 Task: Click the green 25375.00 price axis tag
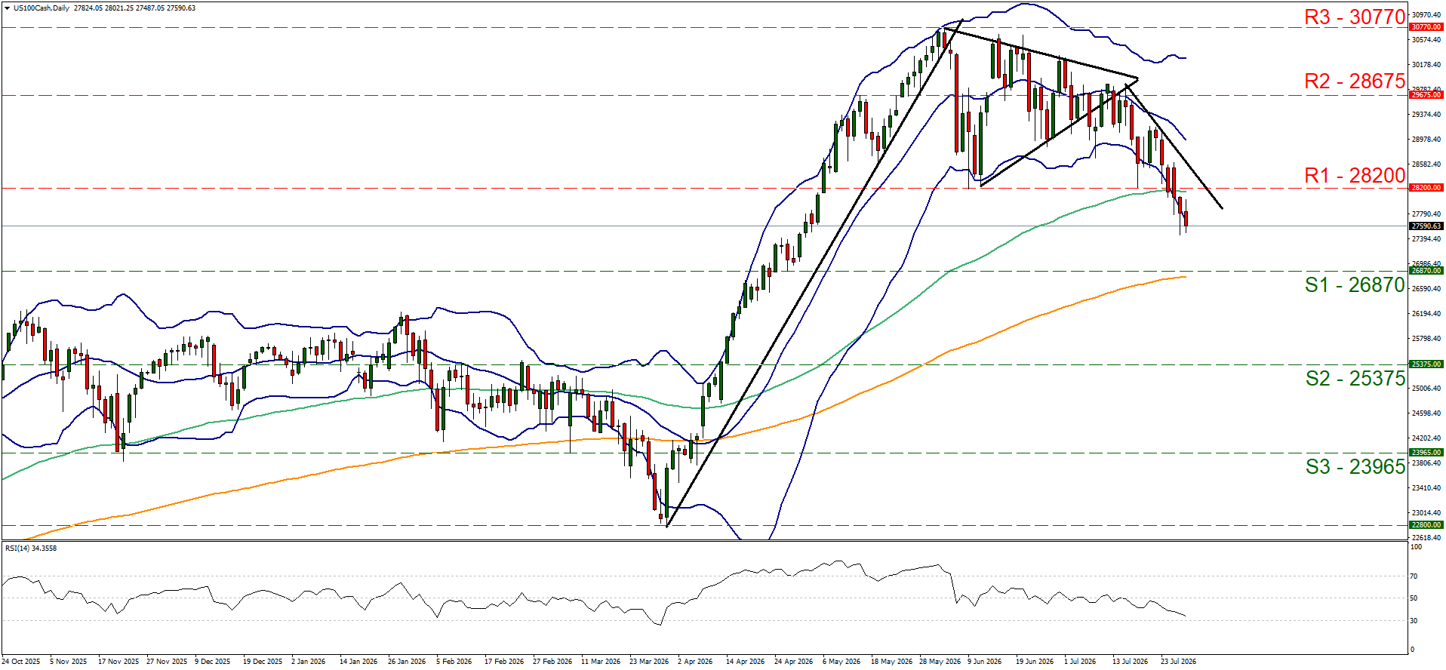pos(1426,364)
